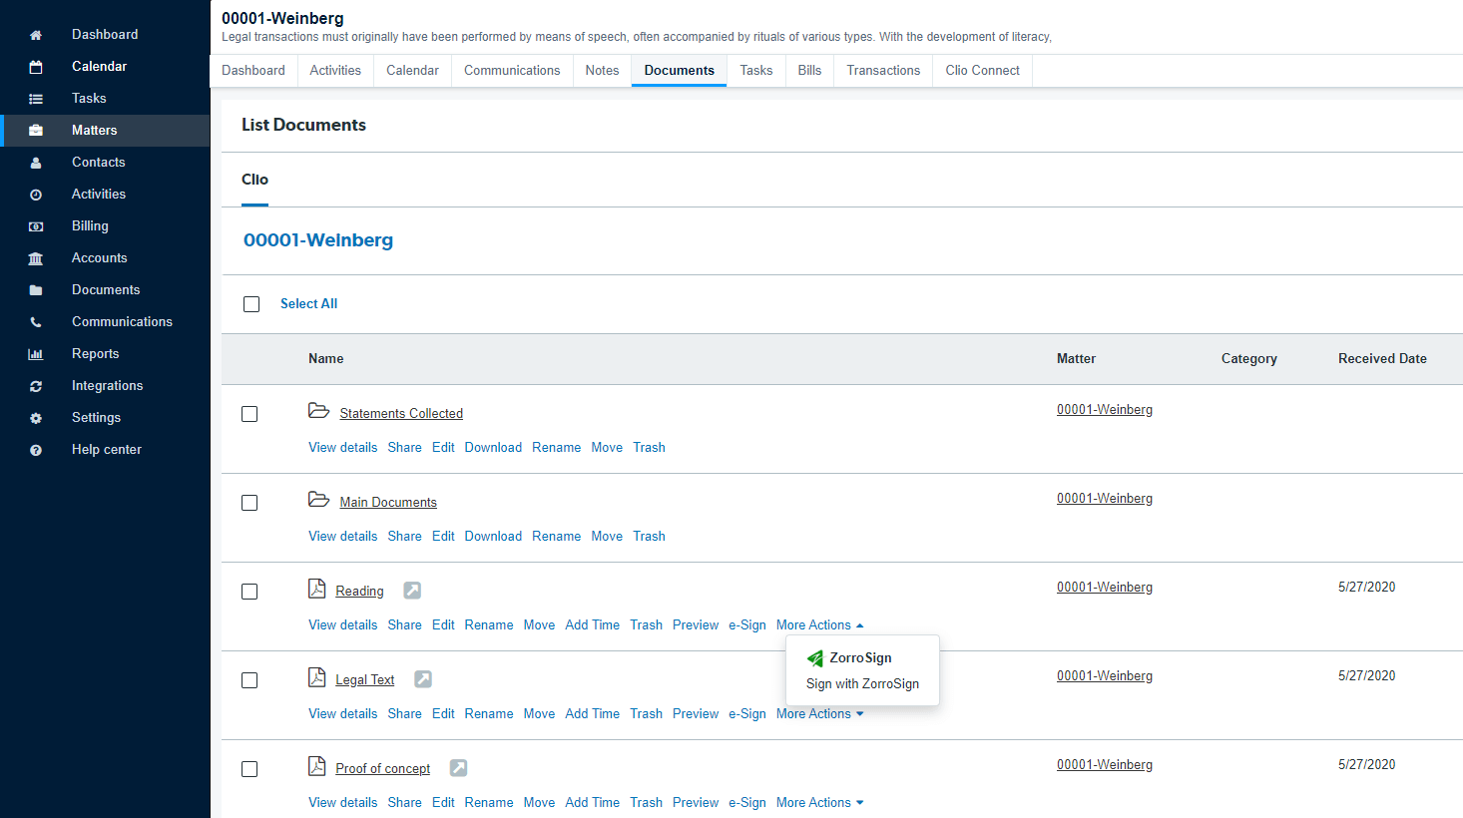1463x818 pixels.
Task: Switch to the Communications tab
Action: (512, 71)
